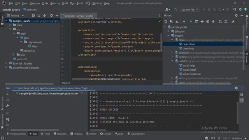Click caret position 17:1 in status bar
Viewport: 249px width, 140px height.
point(213,138)
